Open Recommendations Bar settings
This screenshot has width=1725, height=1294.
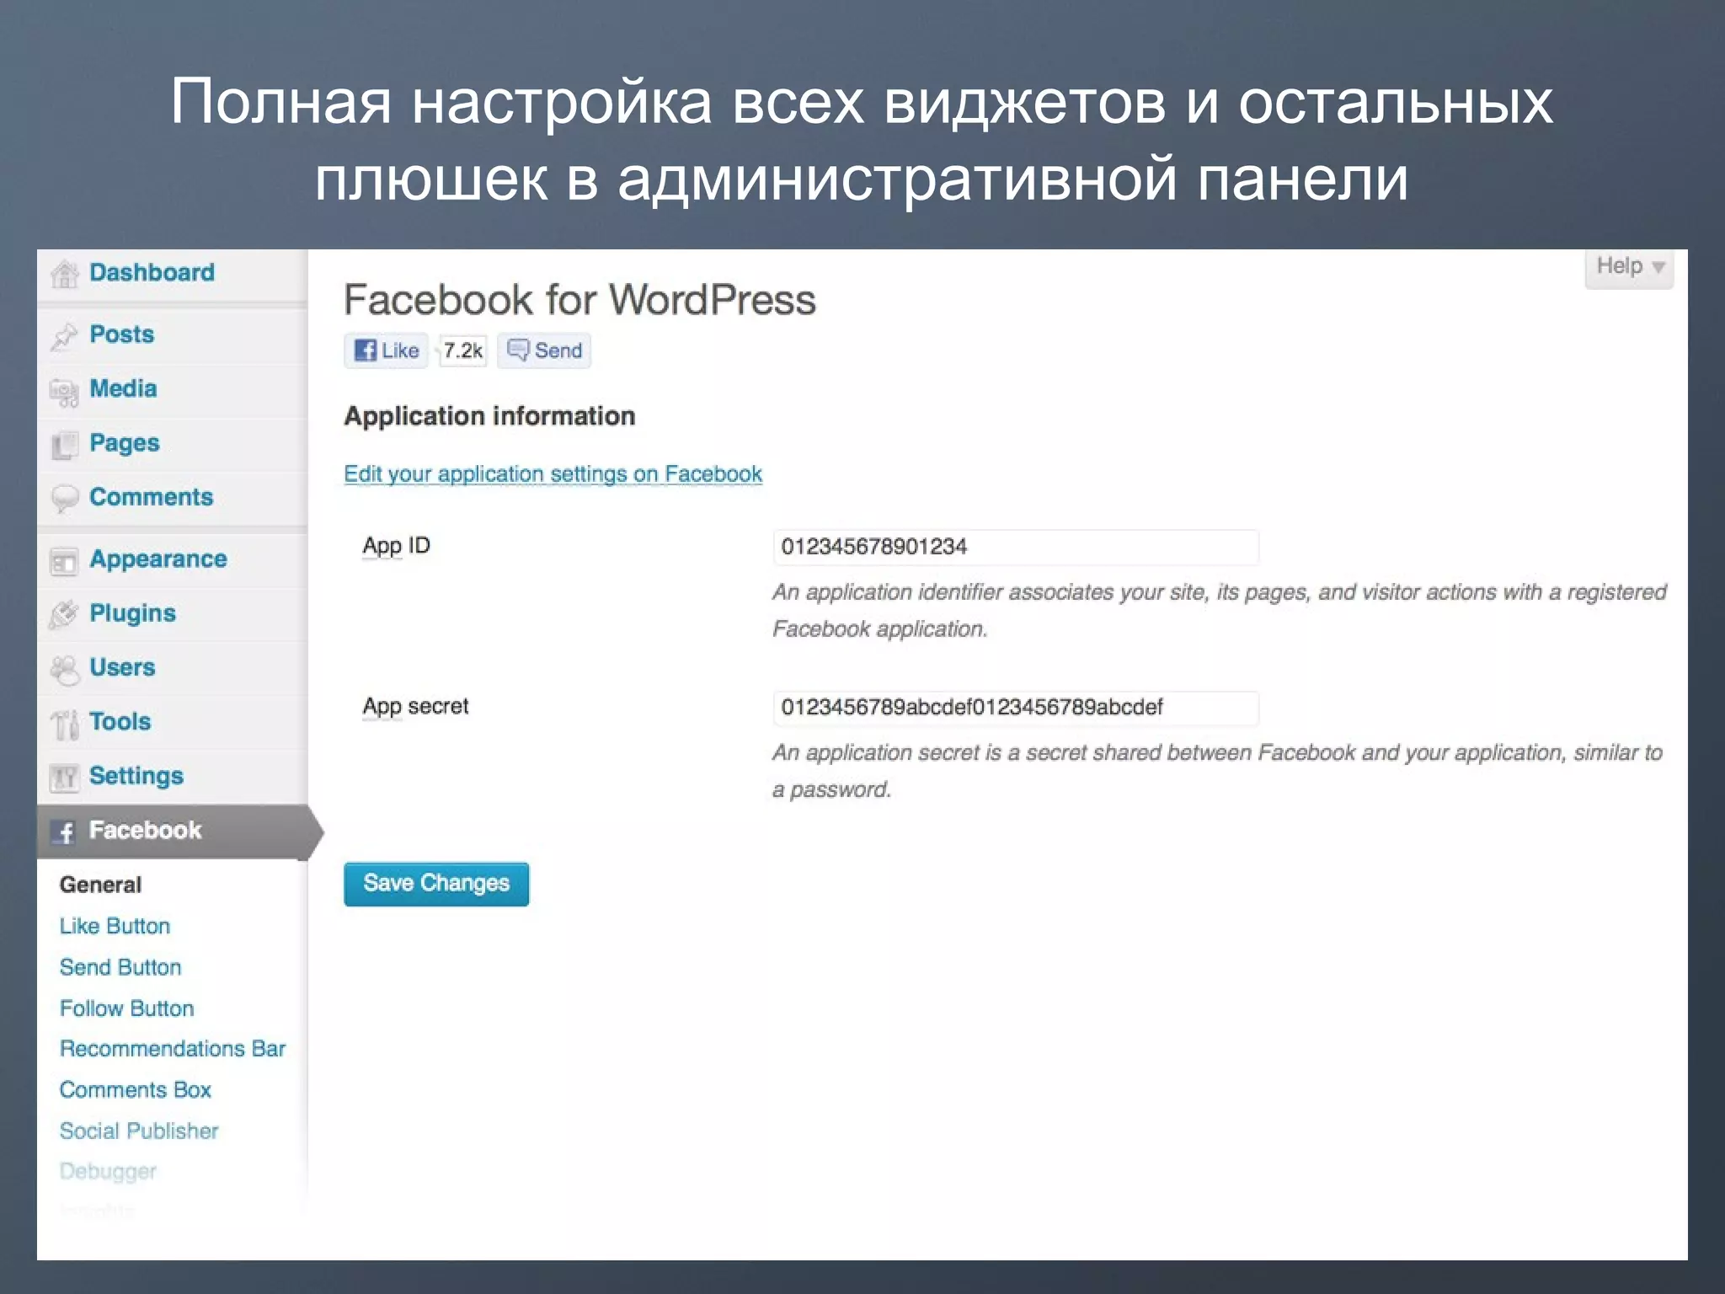click(173, 1049)
